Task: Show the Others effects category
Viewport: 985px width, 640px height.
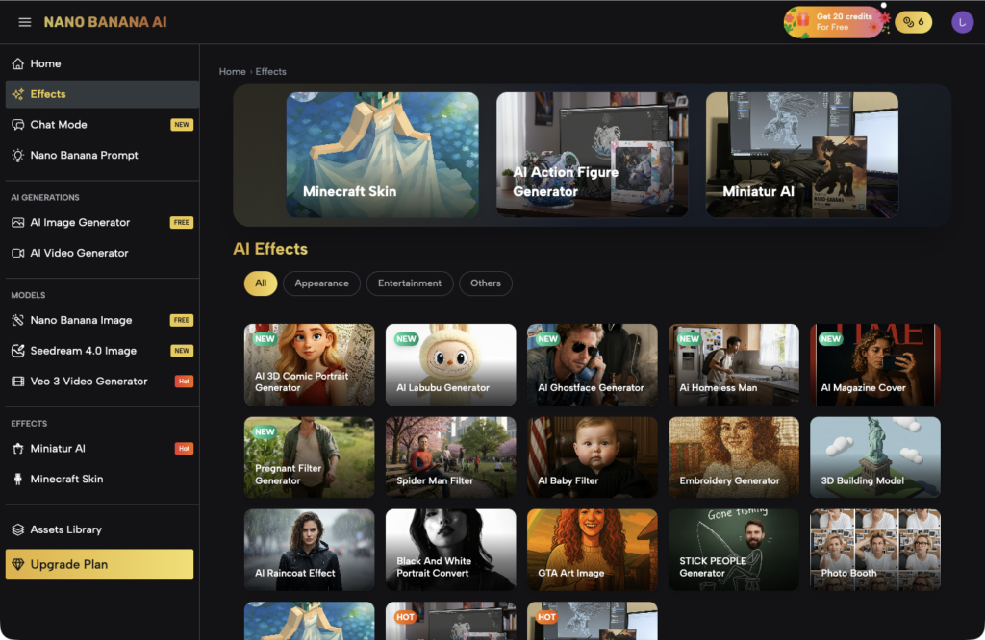Action: click(x=486, y=283)
